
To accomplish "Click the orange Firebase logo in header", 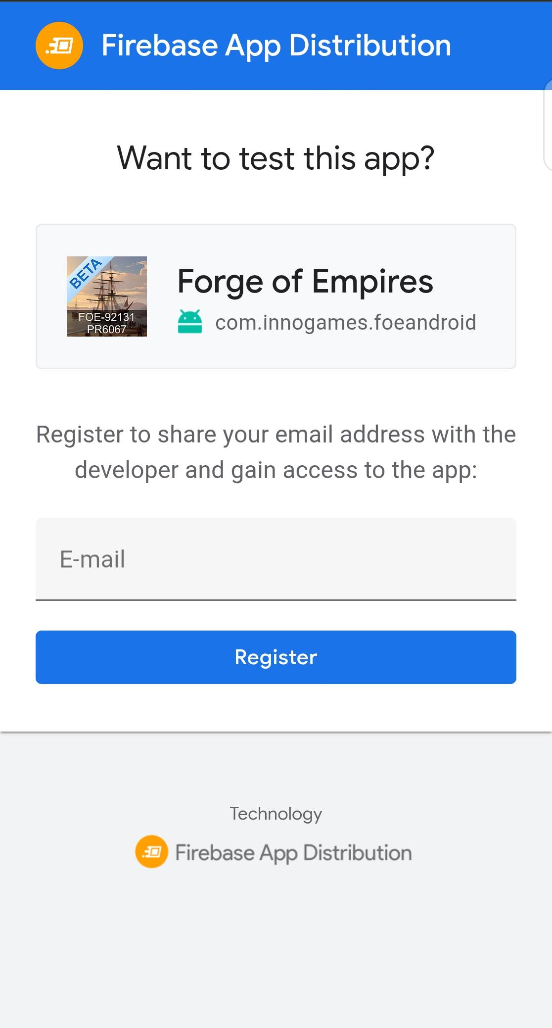I will click(x=59, y=46).
